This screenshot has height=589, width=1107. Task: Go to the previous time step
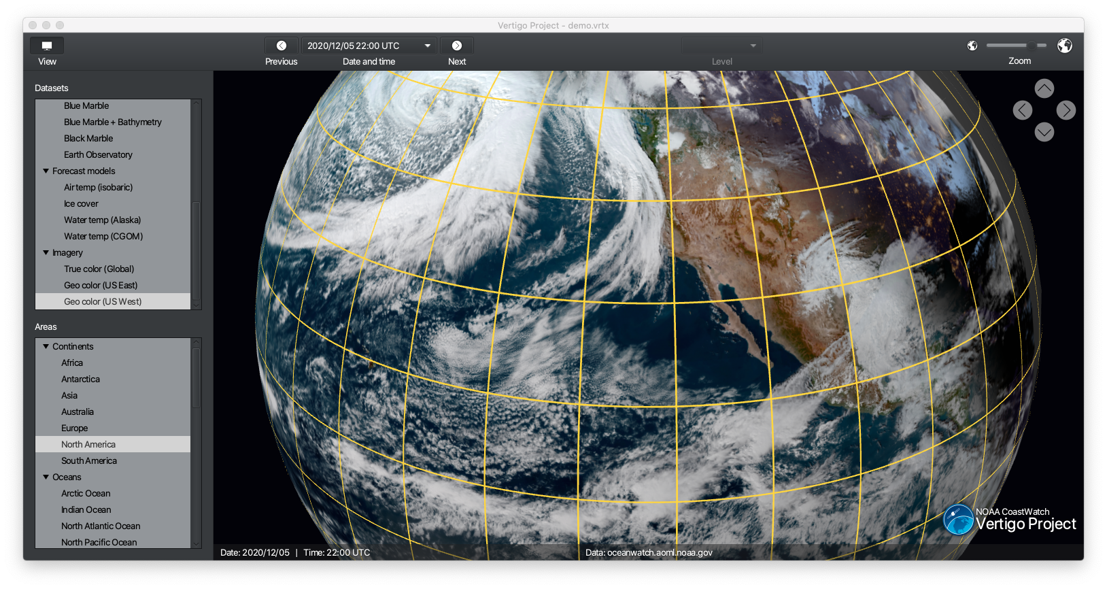click(281, 46)
